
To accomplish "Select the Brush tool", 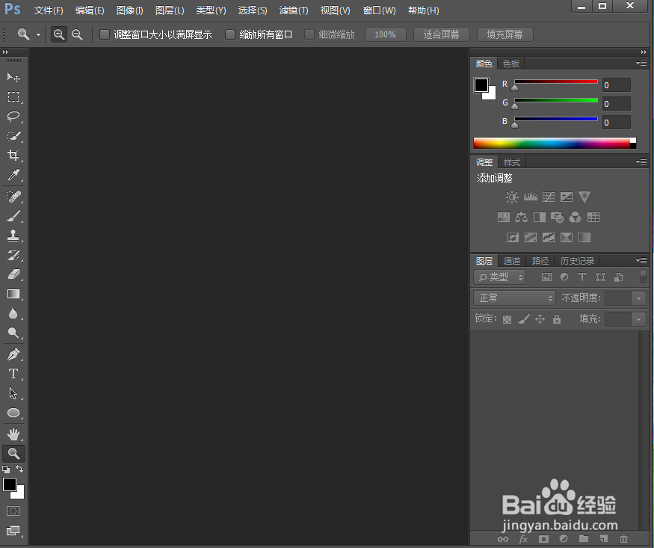I will 13,215.
